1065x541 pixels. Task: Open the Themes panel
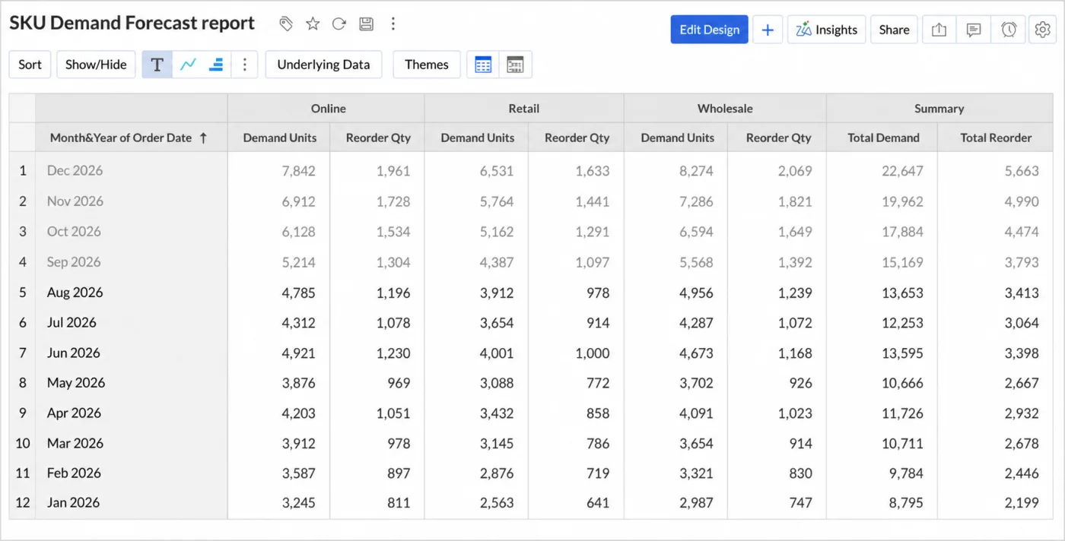click(427, 65)
